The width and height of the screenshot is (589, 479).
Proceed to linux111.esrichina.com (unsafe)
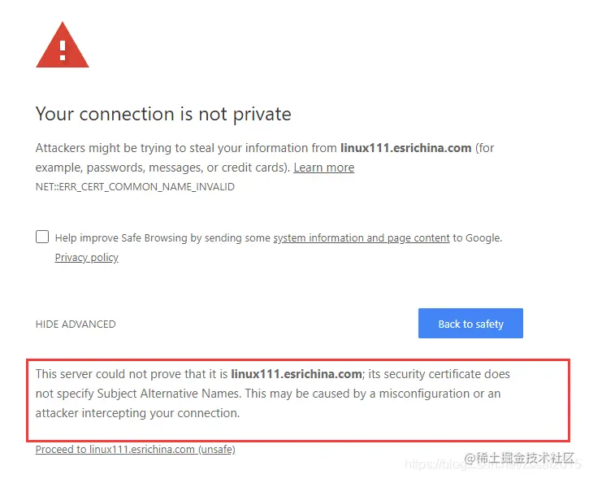click(x=135, y=449)
